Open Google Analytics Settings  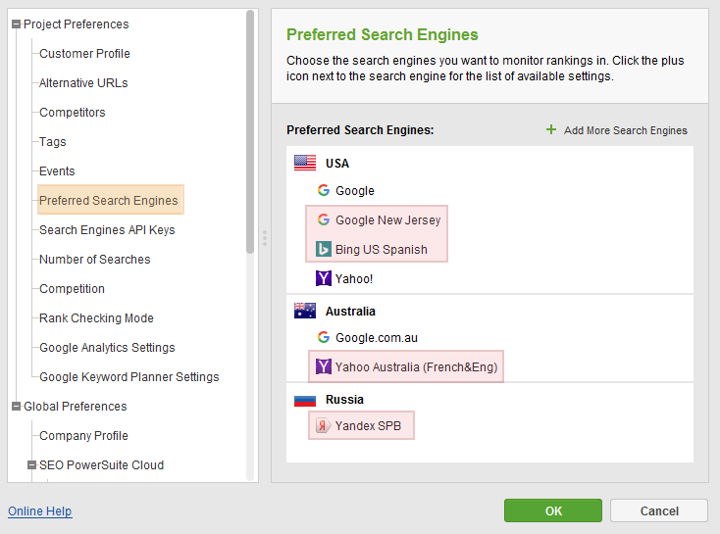107,347
